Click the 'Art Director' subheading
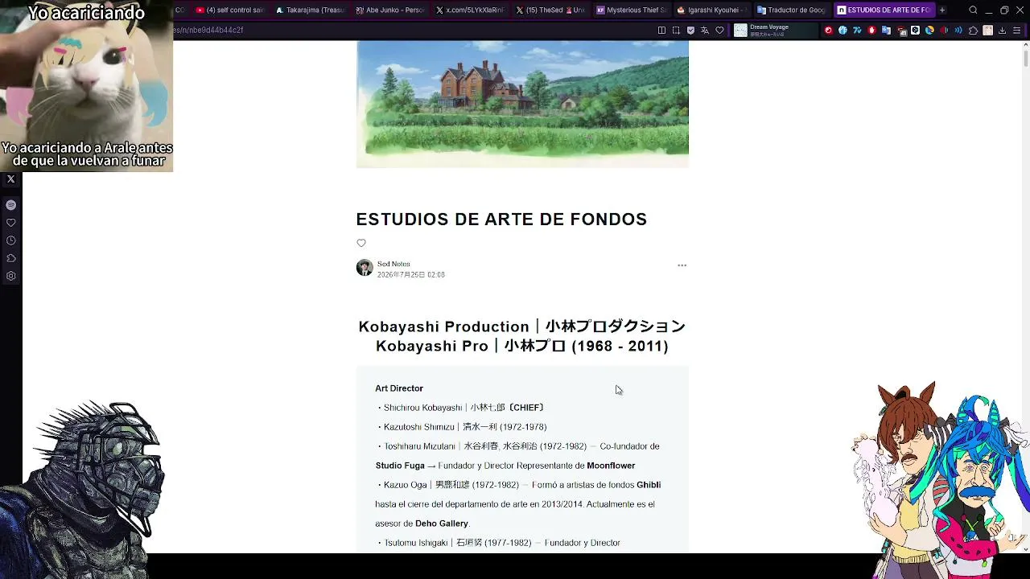Screen dimensions: 1030x579 pos(399,388)
